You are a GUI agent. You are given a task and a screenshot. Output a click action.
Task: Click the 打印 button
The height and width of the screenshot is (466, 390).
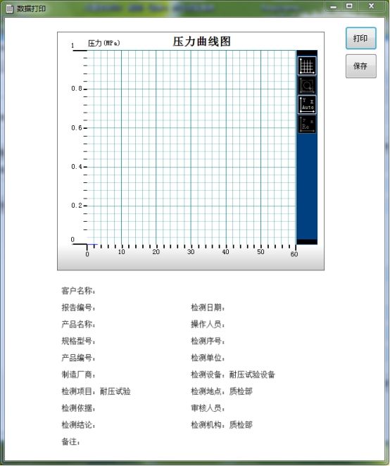coord(360,38)
